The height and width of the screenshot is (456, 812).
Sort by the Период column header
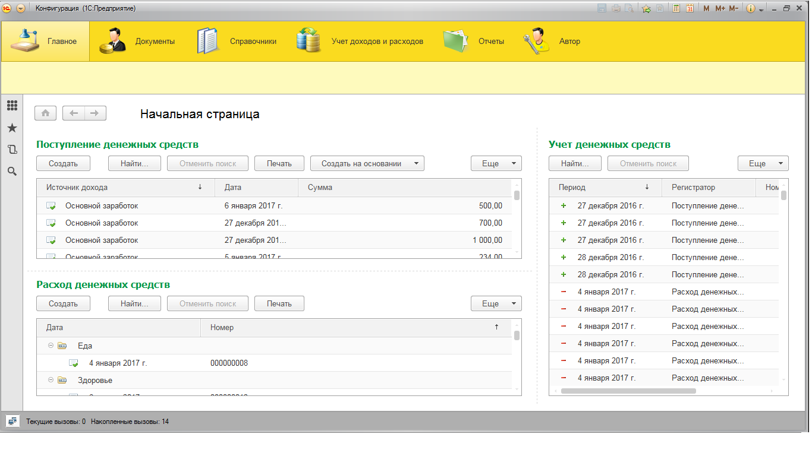[x=605, y=187]
